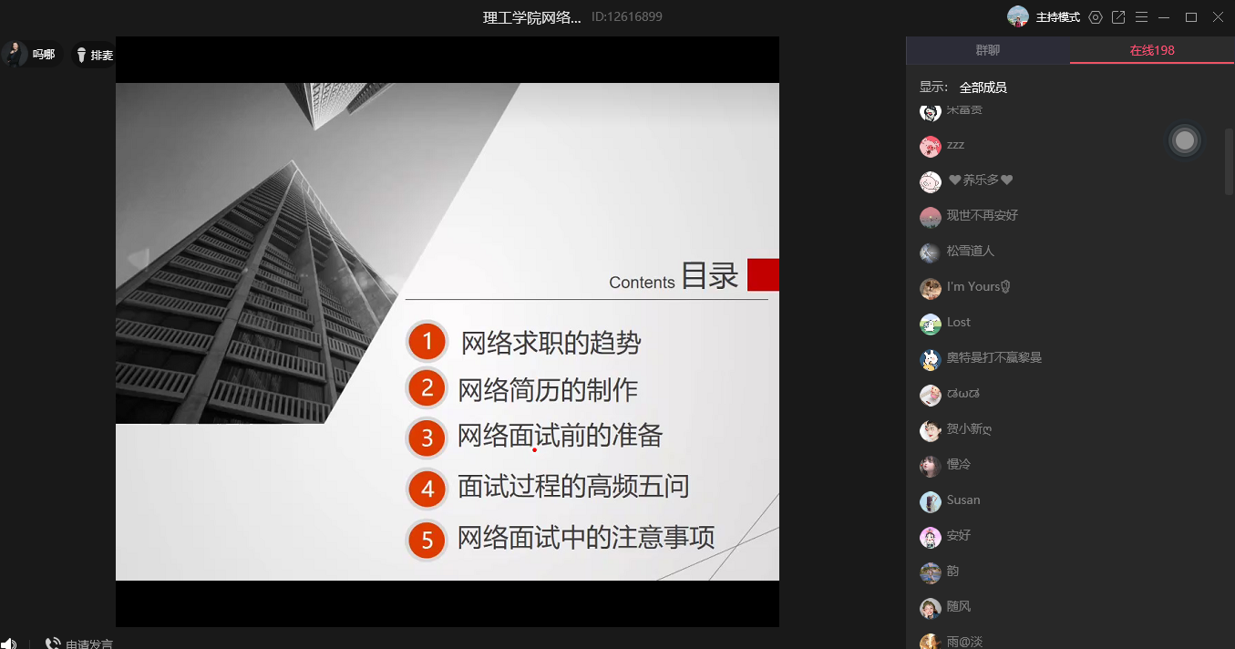Screen dimensions: 1235x649
Task: Click the microphone icon beside 排麦
Action: [x=81, y=56]
